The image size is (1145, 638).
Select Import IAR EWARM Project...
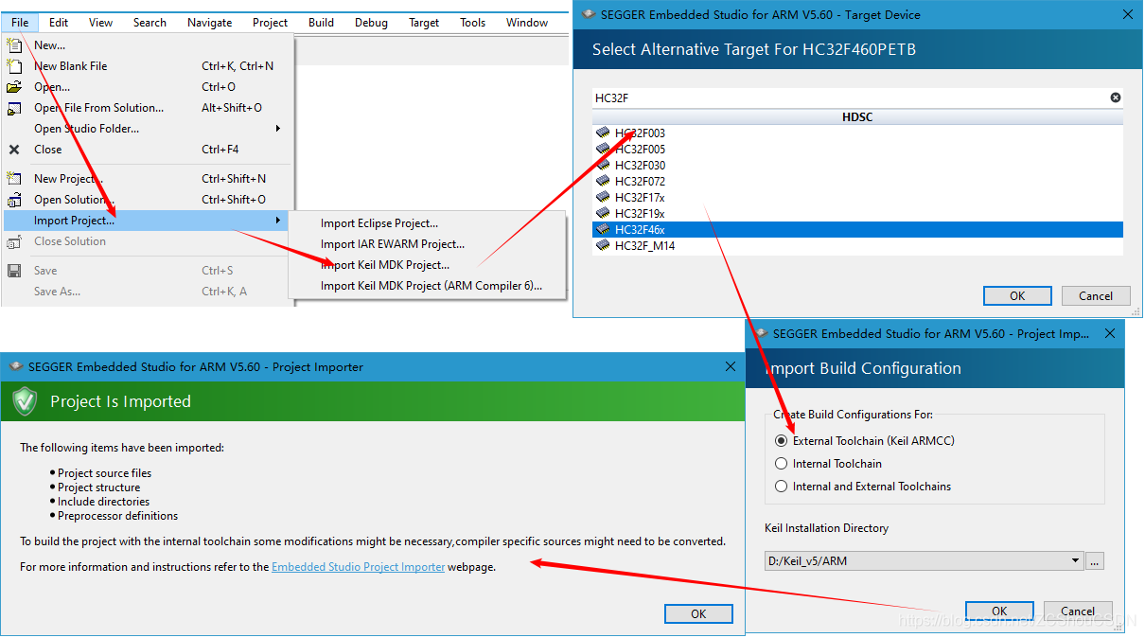tap(393, 244)
